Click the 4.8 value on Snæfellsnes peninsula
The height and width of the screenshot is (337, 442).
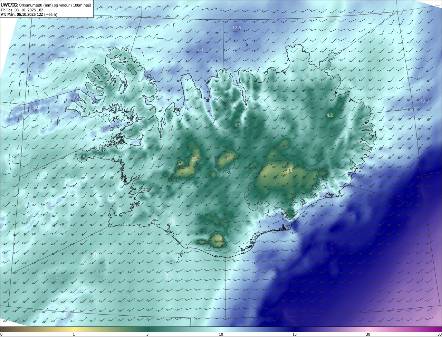(82, 156)
